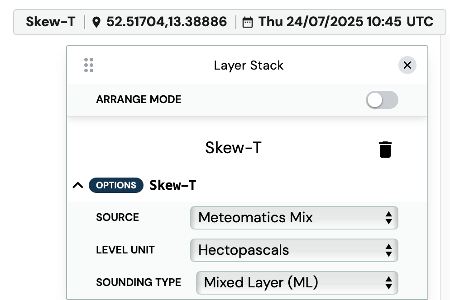Viewport: 450px width, 300px height.
Task: Click the bold Skew-T text beside OPTIONS
Action: 172,185
